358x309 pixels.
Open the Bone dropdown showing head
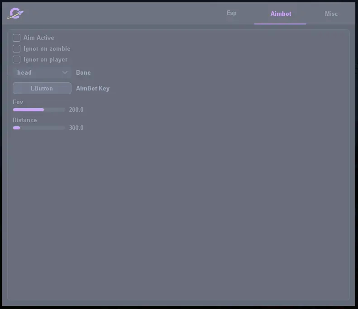38,72
